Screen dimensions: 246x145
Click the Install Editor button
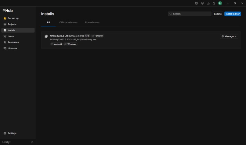[233, 14]
